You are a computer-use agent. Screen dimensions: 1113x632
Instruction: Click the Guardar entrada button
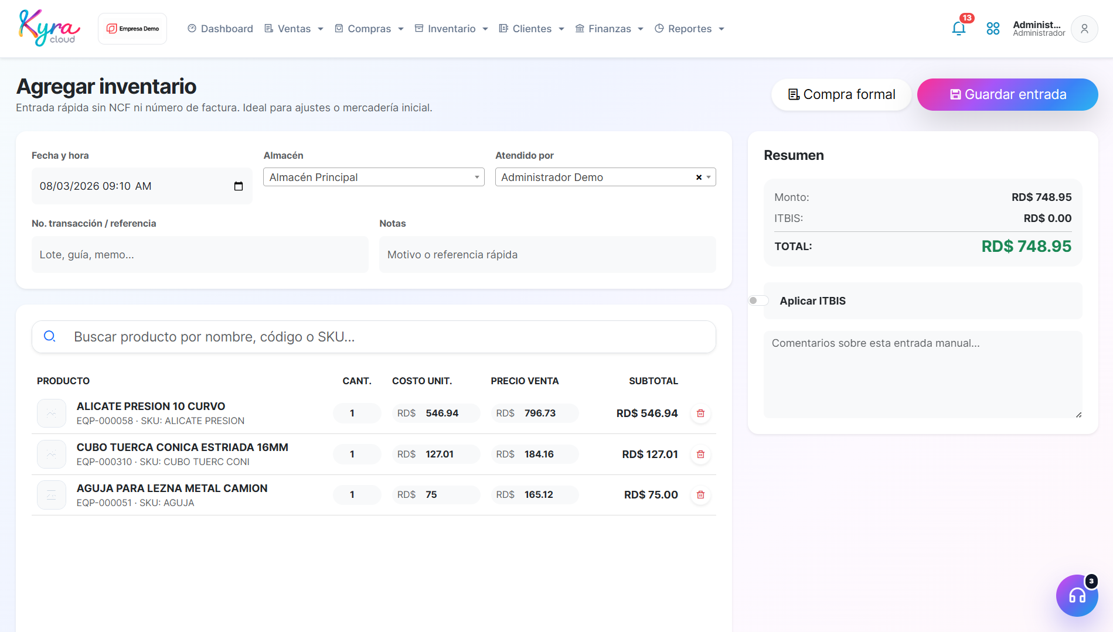1008,94
